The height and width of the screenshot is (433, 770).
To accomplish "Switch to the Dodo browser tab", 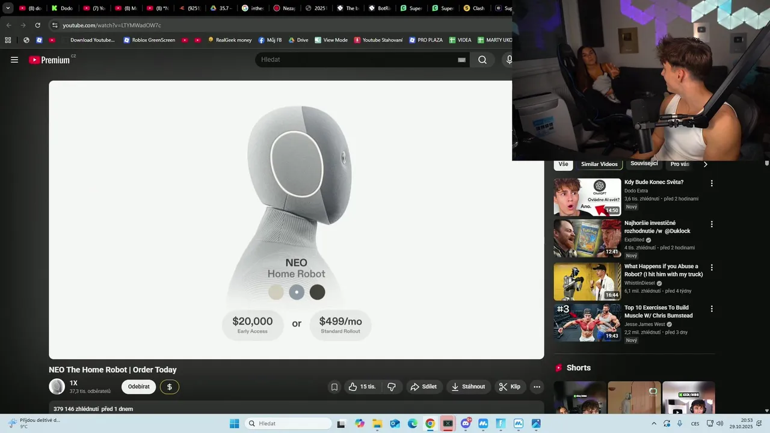I will coord(62,8).
